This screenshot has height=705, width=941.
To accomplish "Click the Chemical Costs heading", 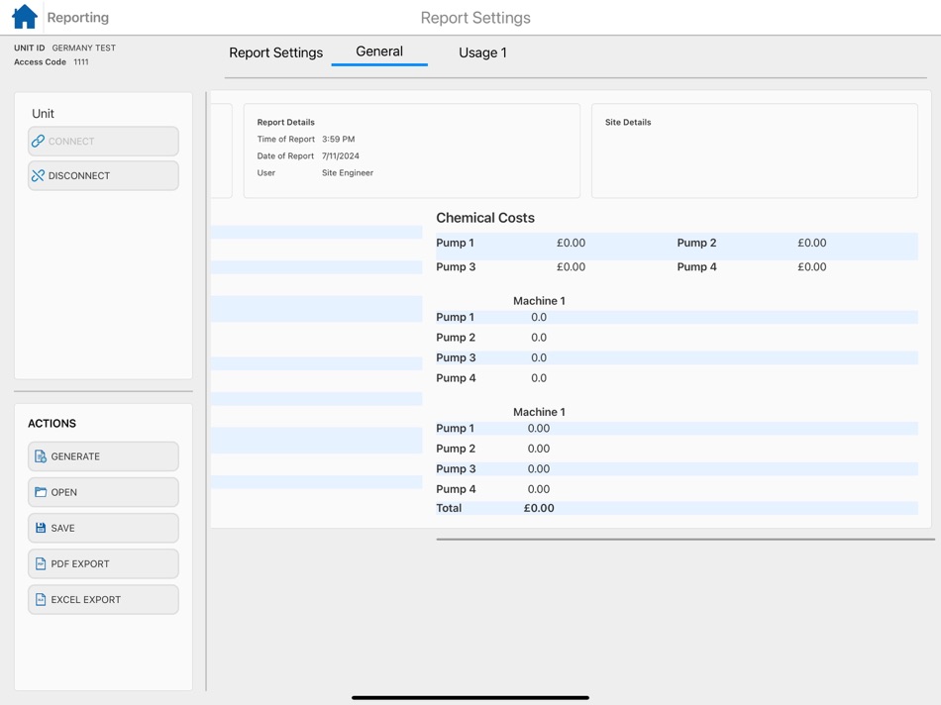I will coord(485,218).
